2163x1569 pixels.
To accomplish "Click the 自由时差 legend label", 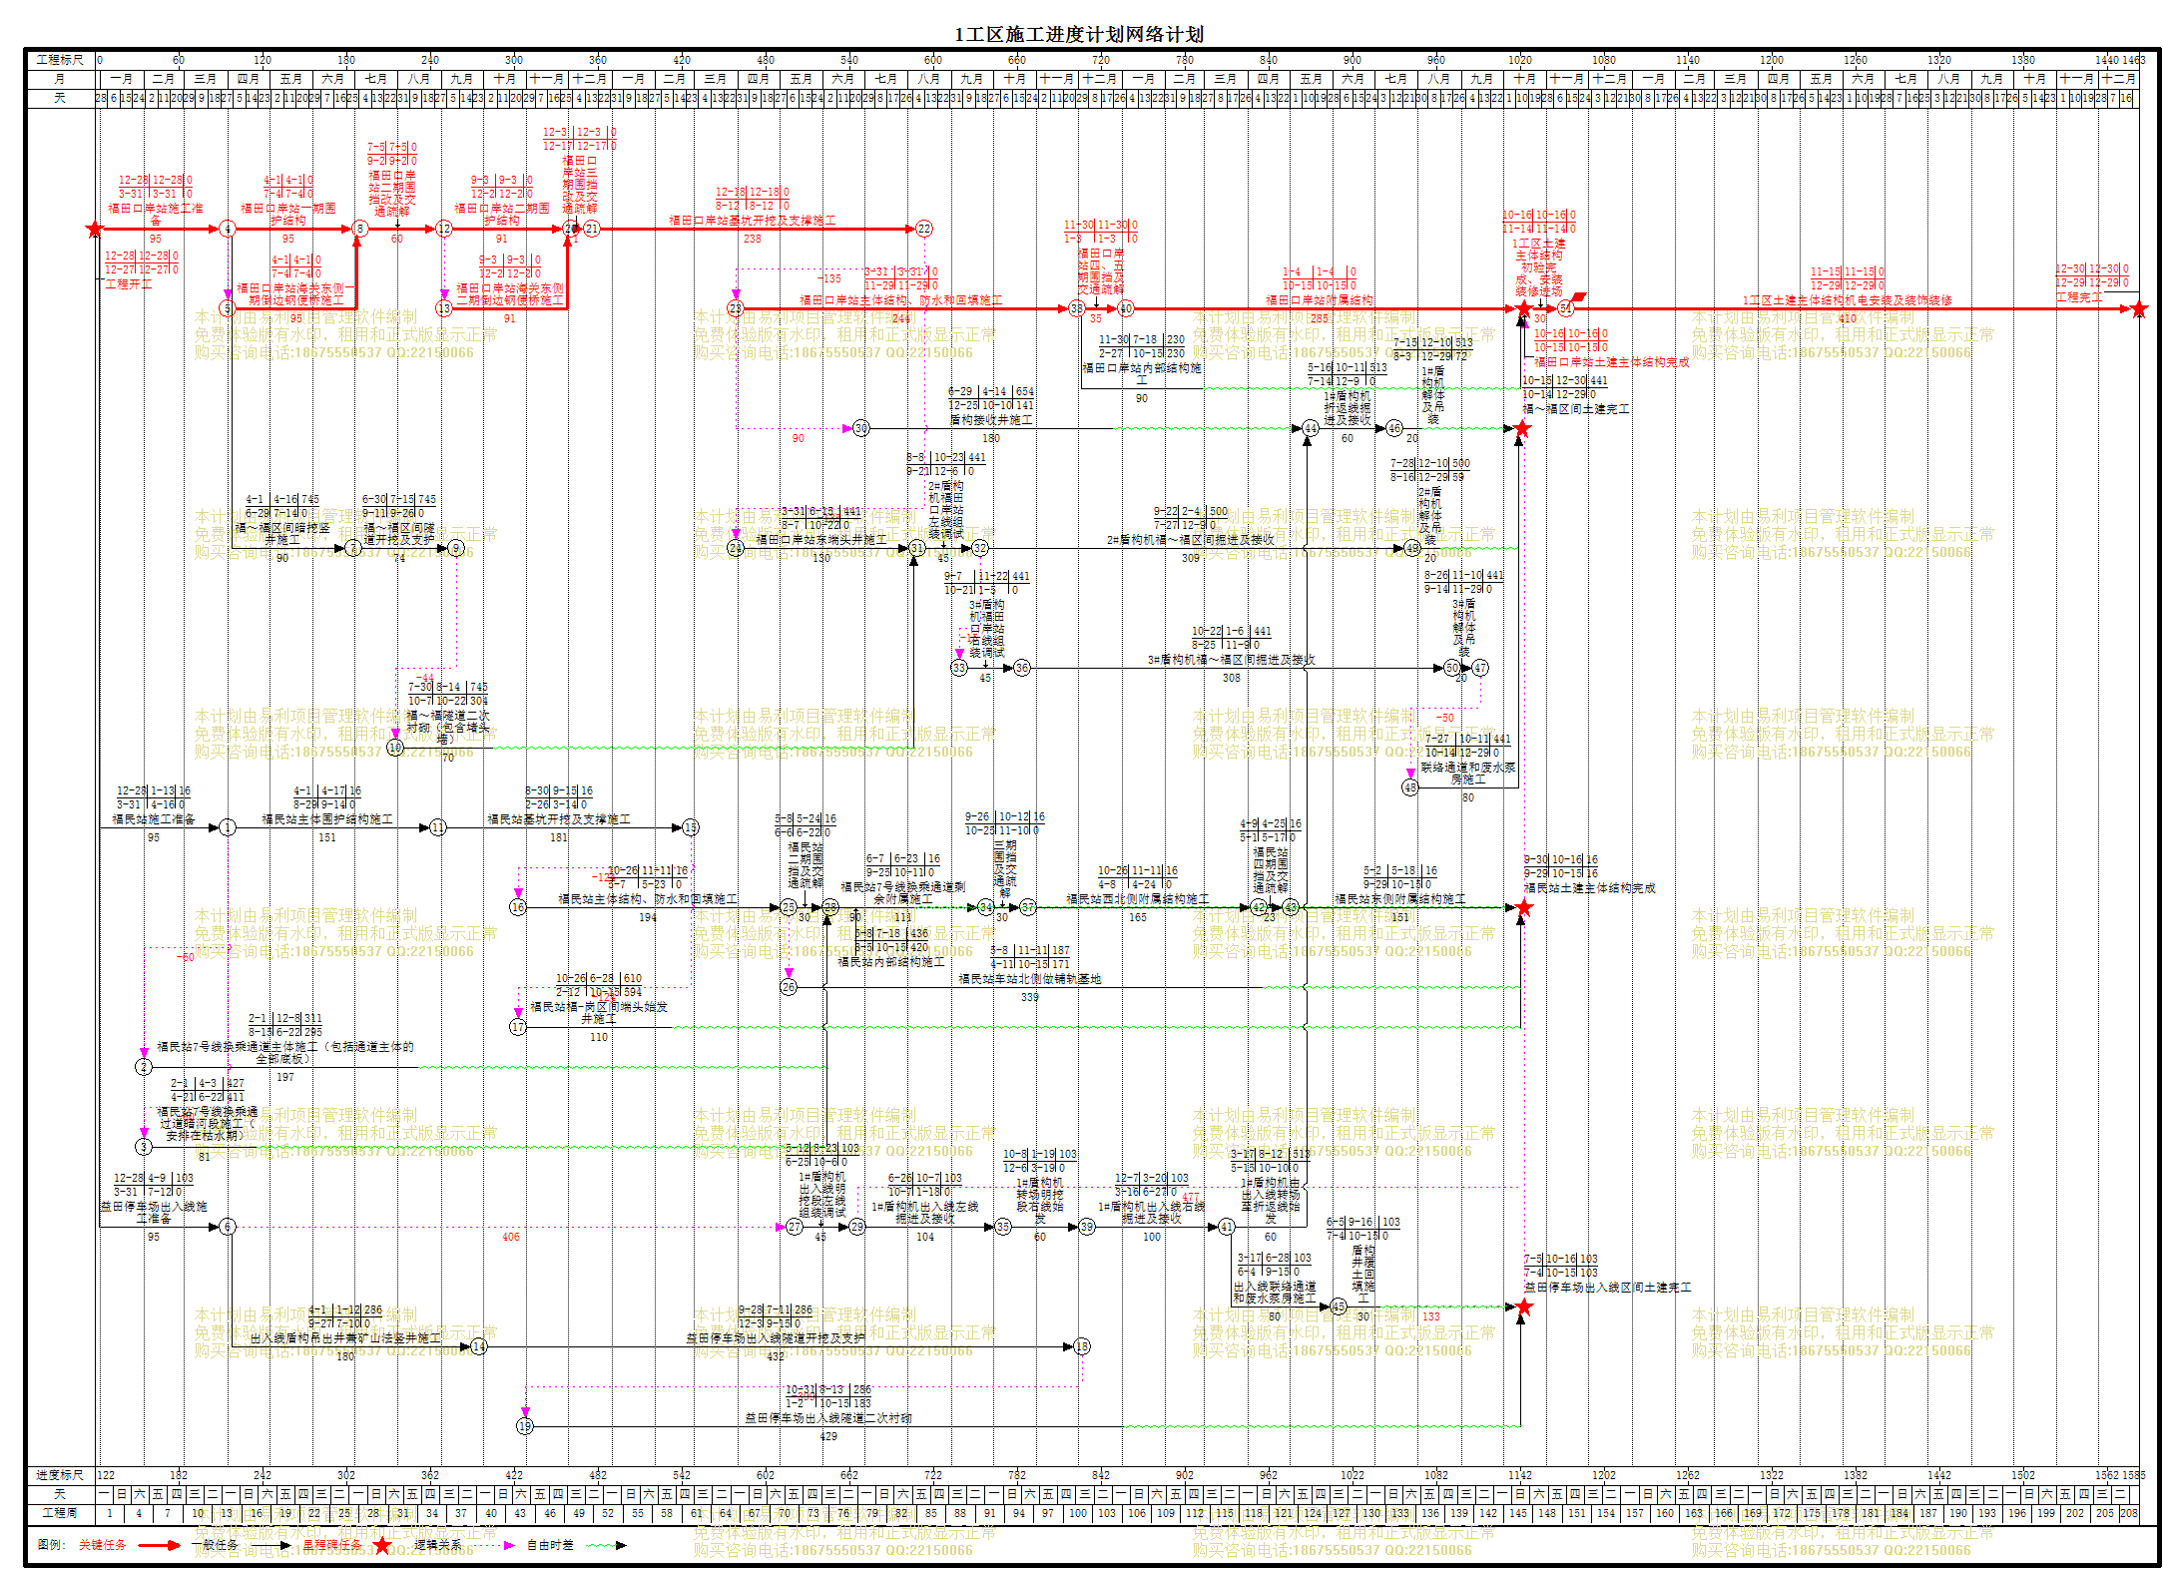I will tap(551, 1545).
